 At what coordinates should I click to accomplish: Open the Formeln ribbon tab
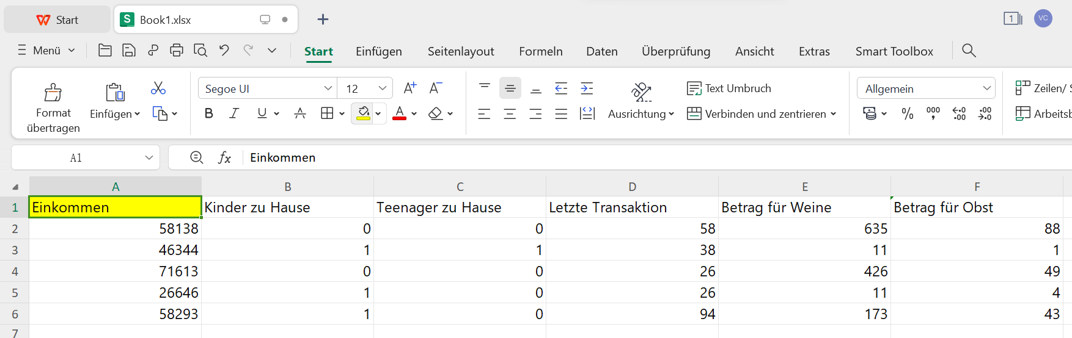540,52
